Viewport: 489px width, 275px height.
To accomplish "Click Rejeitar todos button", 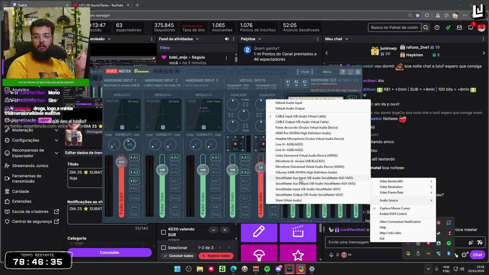I will click(216, 256).
